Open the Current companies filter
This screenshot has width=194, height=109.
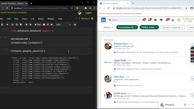pyautogui.click(x=173, y=27)
